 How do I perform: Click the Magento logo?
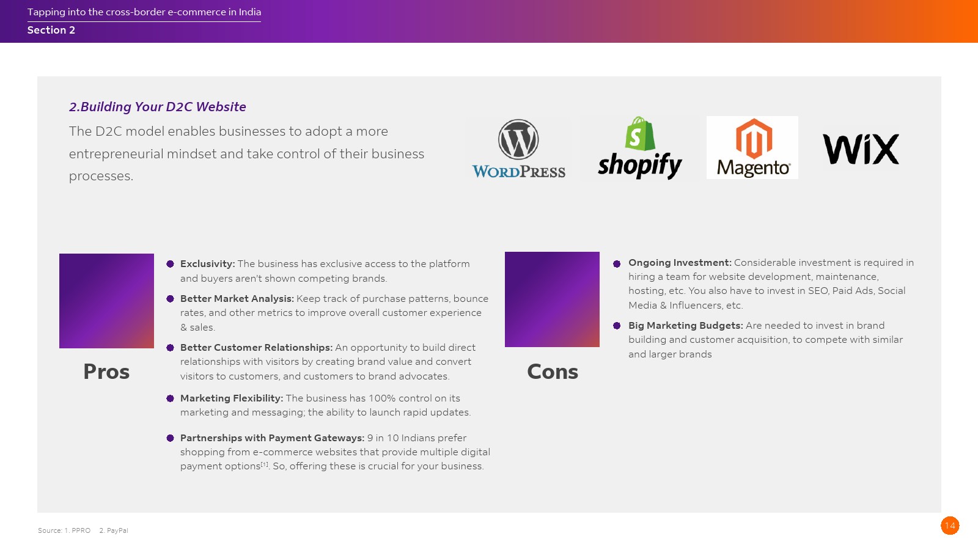(x=752, y=148)
